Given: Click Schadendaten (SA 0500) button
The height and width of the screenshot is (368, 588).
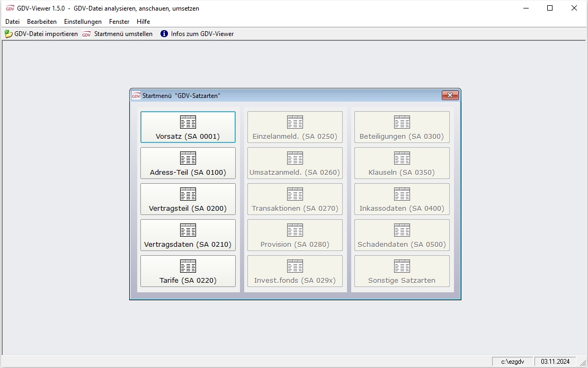Looking at the screenshot, I should [x=402, y=235].
